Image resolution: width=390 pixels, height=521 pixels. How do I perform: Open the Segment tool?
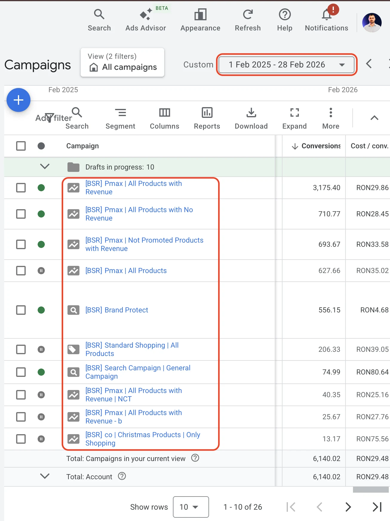click(x=120, y=118)
